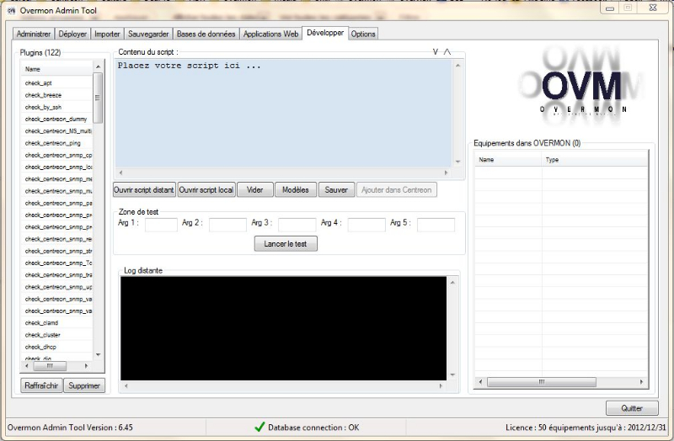Viewport: 674px width, 441px height.
Task: Click the script area horizontal scroll-right arrow
Action: click(x=446, y=173)
